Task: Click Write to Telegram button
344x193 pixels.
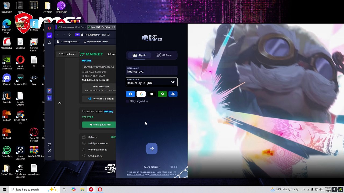Action: pyautogui.click(x=101, y=99)
